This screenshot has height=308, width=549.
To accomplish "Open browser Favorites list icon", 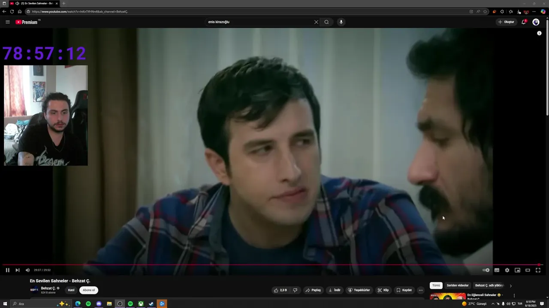I will click(510, 12).
